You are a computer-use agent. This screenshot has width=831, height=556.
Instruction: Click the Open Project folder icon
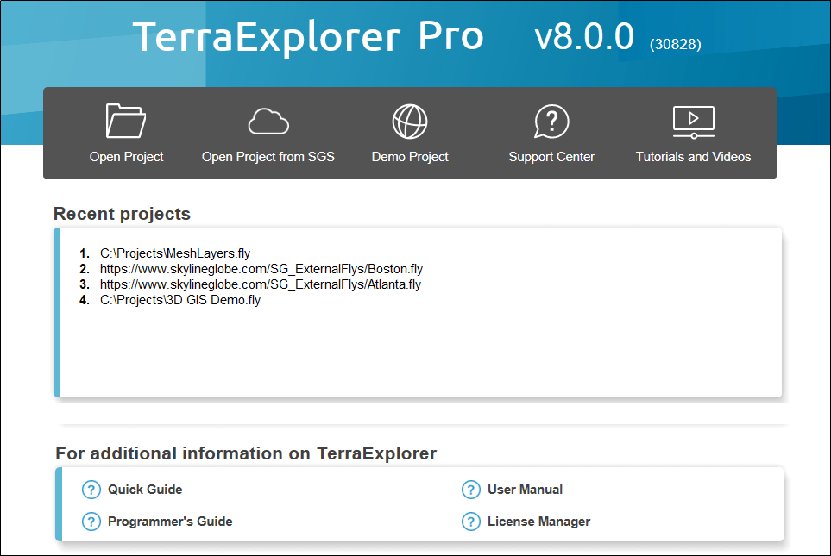[126, 122]
